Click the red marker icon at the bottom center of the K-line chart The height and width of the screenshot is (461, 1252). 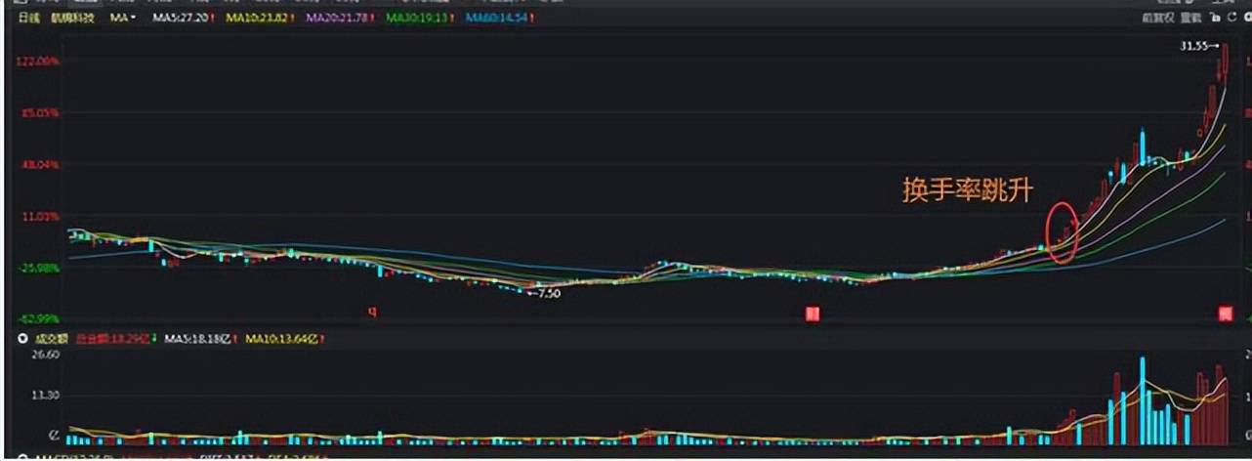click(x=811, y=314)
